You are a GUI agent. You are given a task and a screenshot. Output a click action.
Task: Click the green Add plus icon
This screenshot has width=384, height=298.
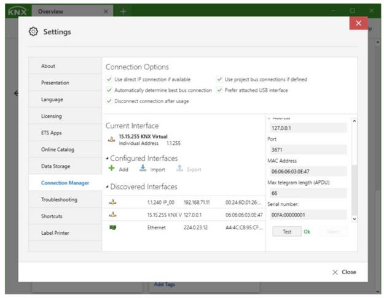(112, 169)
